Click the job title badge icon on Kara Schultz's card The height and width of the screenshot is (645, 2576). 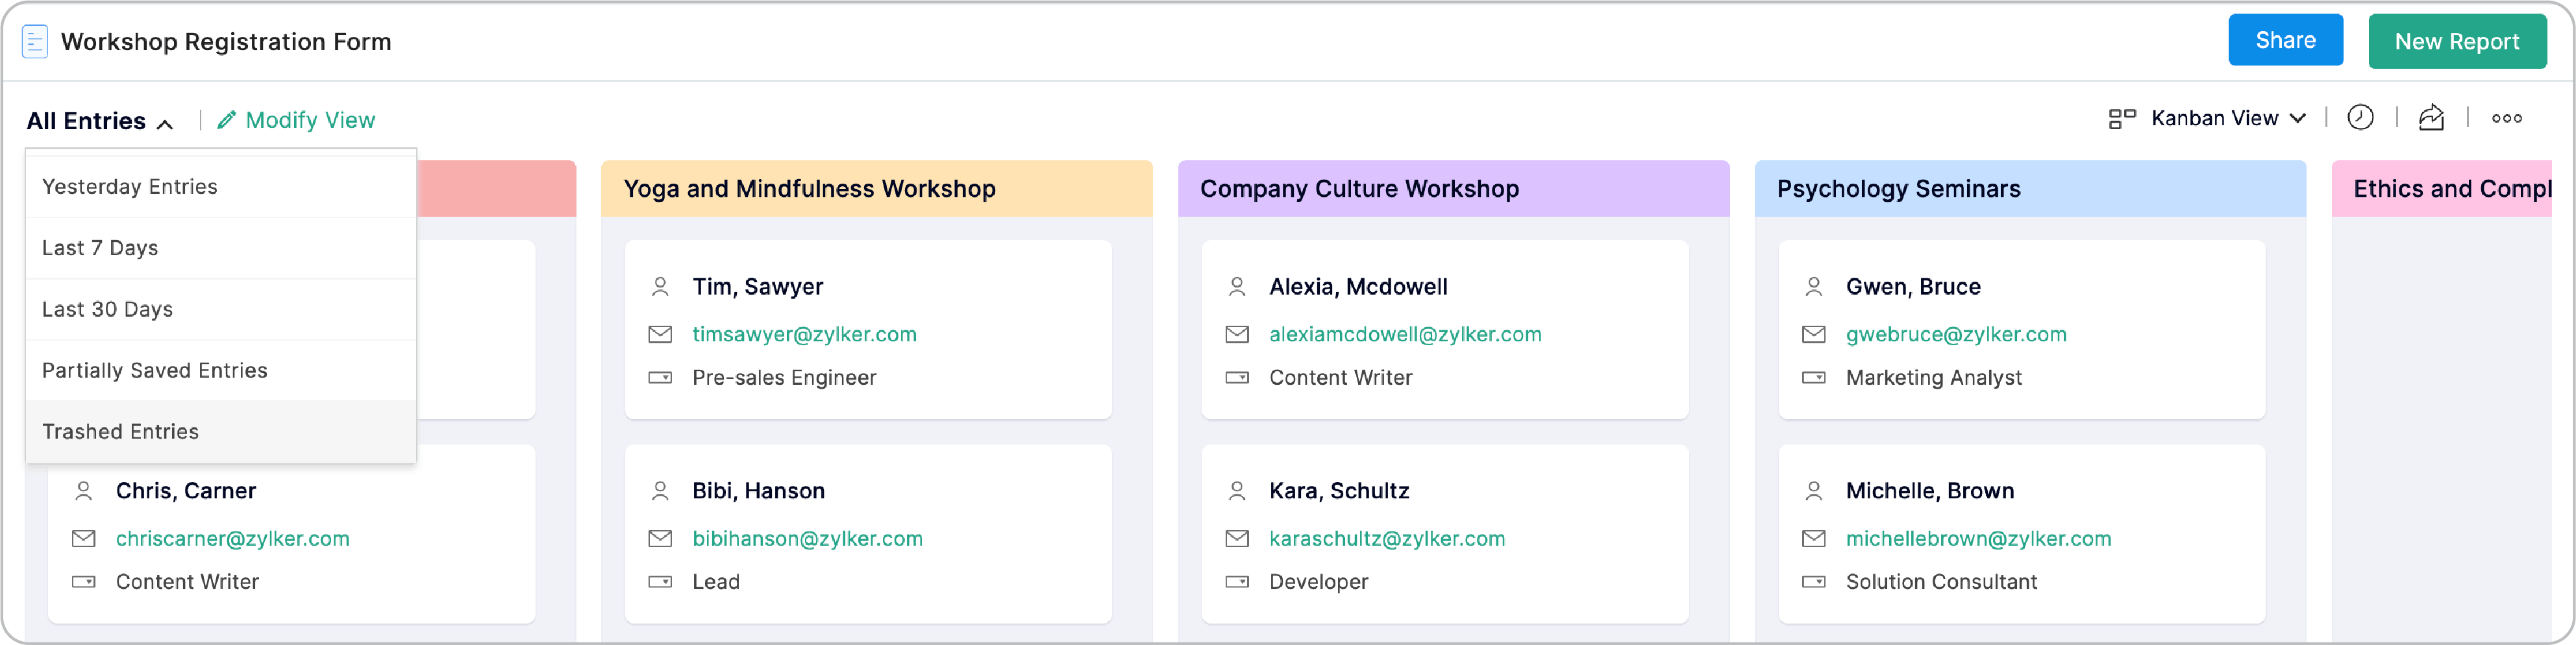point(1238,582)
